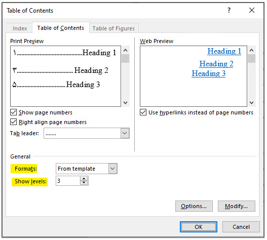The image size is (267, 240).
Task: Click Web Preview scroll down arrow
Action: point(251,103)
